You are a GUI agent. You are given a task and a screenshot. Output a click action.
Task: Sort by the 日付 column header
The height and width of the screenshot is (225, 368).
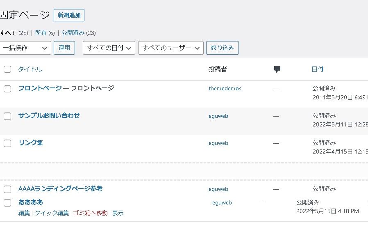pyautogui.click(x=318, y=69)
